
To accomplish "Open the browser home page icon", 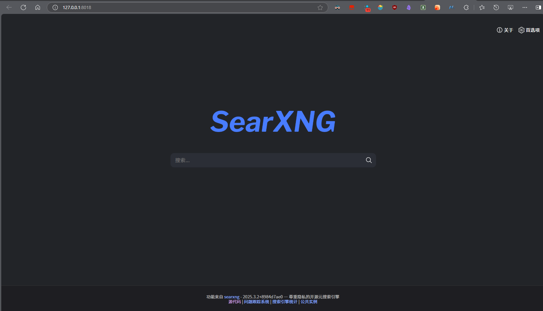I will tap(38, 7).
